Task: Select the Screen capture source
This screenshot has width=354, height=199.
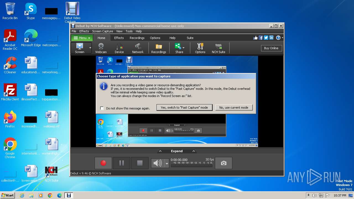Action: coord(80,48)
